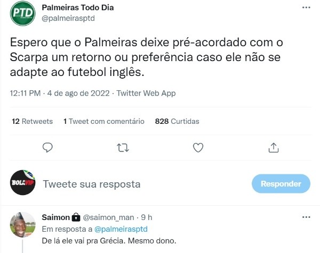The height and width of the screenshot is (253, 320).
Task: Open tweet timestamp 12:11 PM link
Action: (x=25, y=93)
